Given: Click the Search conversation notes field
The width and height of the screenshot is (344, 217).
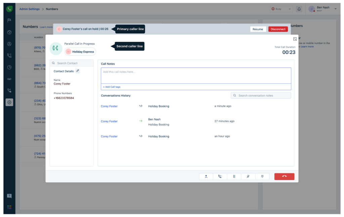Looking at the screenshot, I should pos(261,96).
